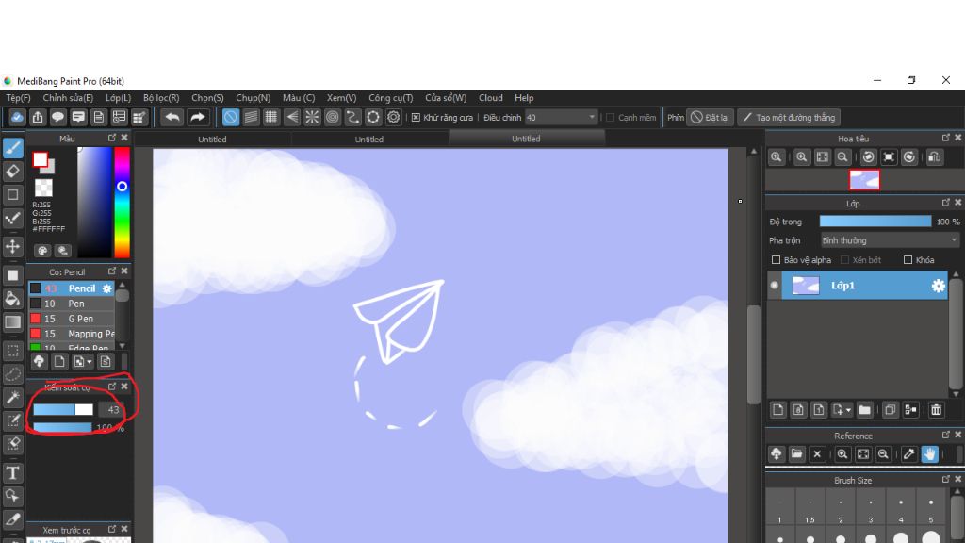Expand the add brush dropdown arrow in brush panel
Screen dimensions: 965x543
click(x=90, y=362)
